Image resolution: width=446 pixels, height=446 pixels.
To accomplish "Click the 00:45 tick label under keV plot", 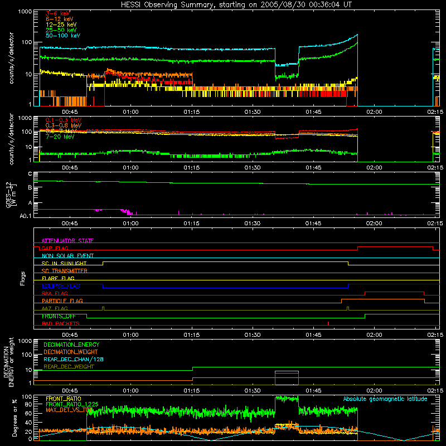I will coord(70,112).
